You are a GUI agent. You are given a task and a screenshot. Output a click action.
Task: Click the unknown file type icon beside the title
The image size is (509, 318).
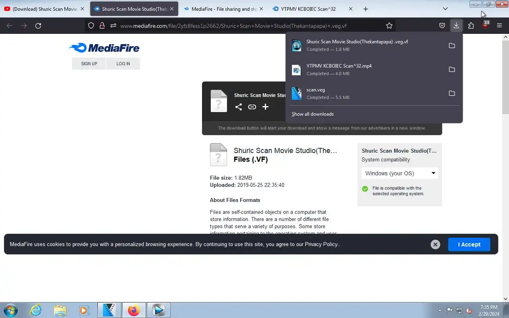[218, 155]
